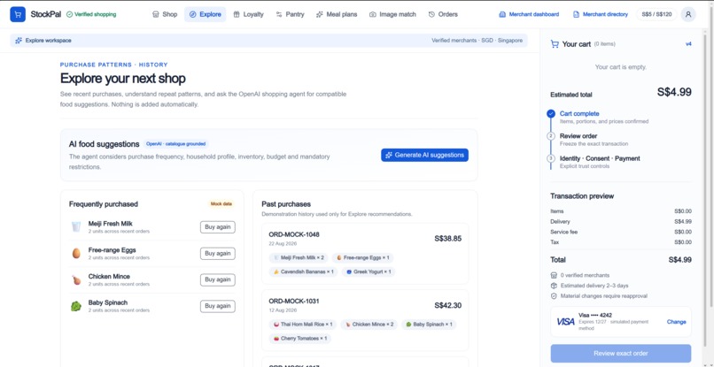Click the Chicken Mince × 2 chip
Viewport: 714px width, 367px height.
coord(369,325)
